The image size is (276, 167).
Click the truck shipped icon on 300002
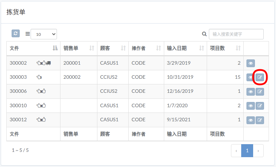(x=49, y=63)
